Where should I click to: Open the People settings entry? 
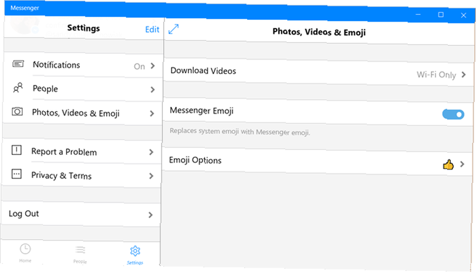click(82, 89)
